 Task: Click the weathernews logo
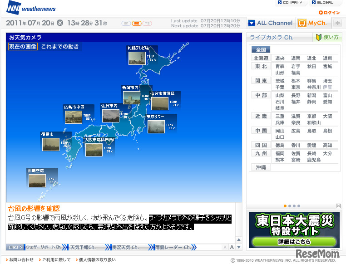coord(31,8)
